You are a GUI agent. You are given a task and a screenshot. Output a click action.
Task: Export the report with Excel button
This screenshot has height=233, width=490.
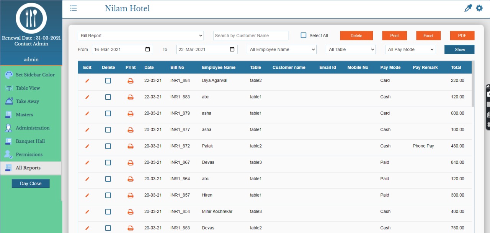tap(428, 36)
